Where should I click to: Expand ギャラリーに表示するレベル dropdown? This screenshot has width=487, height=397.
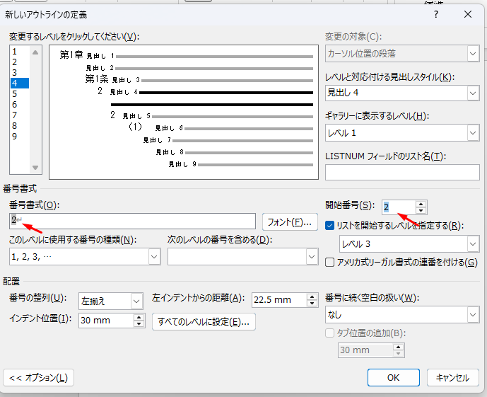tap(473, 132)
